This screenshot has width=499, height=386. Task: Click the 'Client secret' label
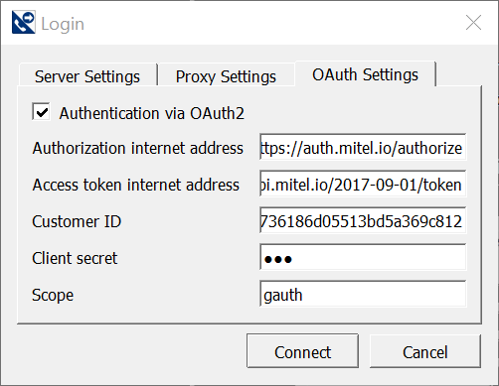[x=75, y=258]
